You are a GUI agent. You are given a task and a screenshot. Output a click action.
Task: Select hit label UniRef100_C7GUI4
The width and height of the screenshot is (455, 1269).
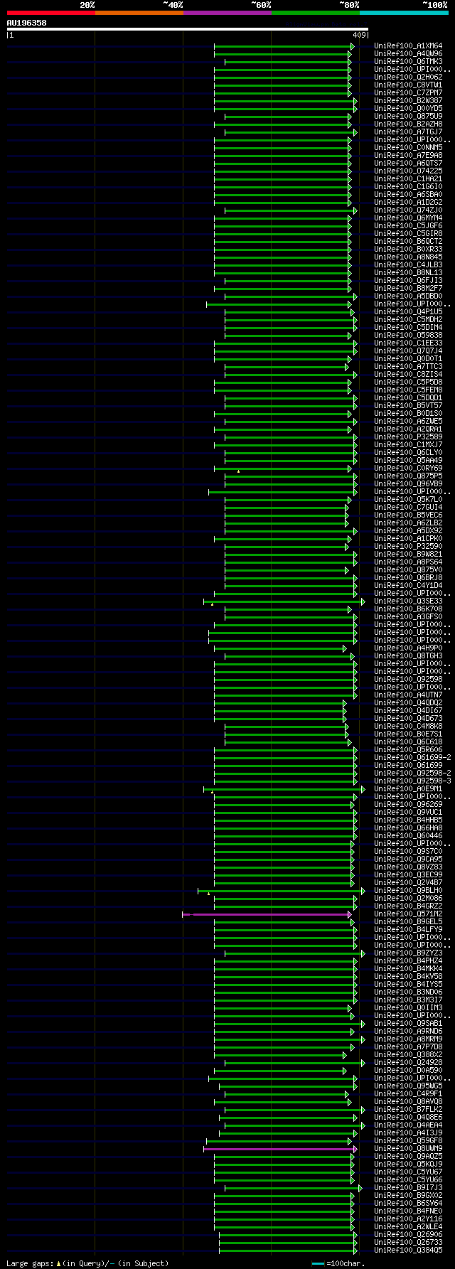pos(408,508)
